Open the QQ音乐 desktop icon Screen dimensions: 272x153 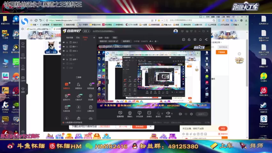click(264, 77)
